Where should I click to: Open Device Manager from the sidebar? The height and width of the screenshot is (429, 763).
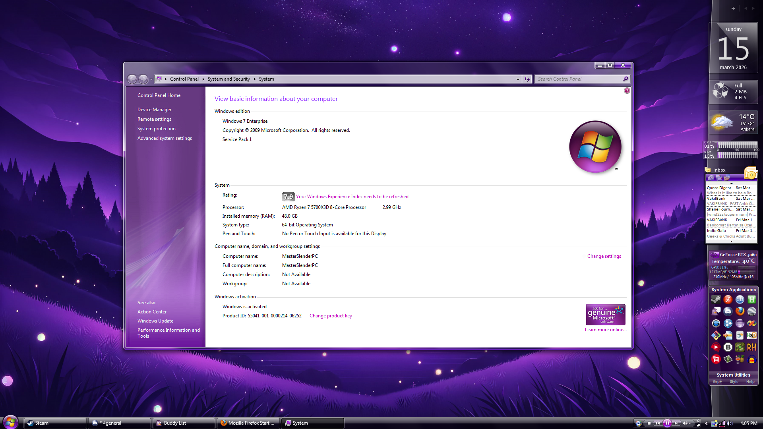[x=154, y=110]
